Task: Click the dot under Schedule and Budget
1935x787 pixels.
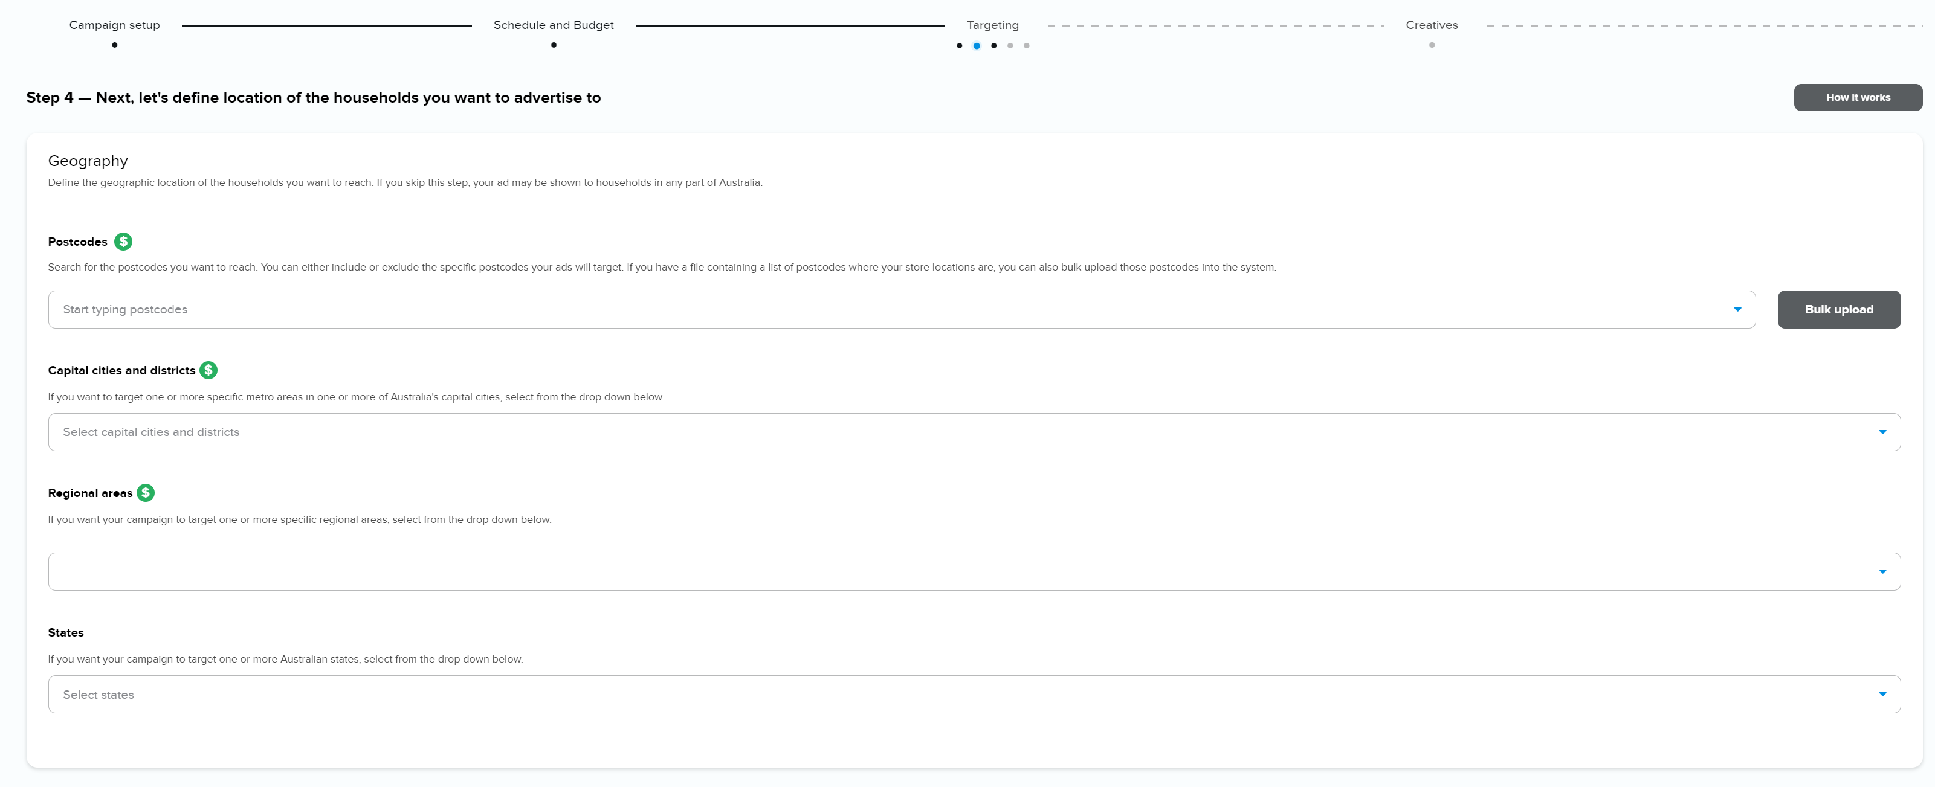Action: (554, 45)
